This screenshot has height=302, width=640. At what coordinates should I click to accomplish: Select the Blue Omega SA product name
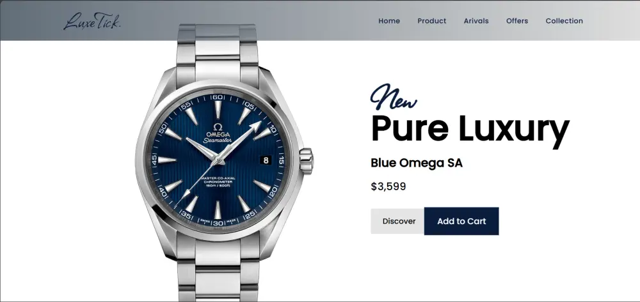click(x=417, y=163)
